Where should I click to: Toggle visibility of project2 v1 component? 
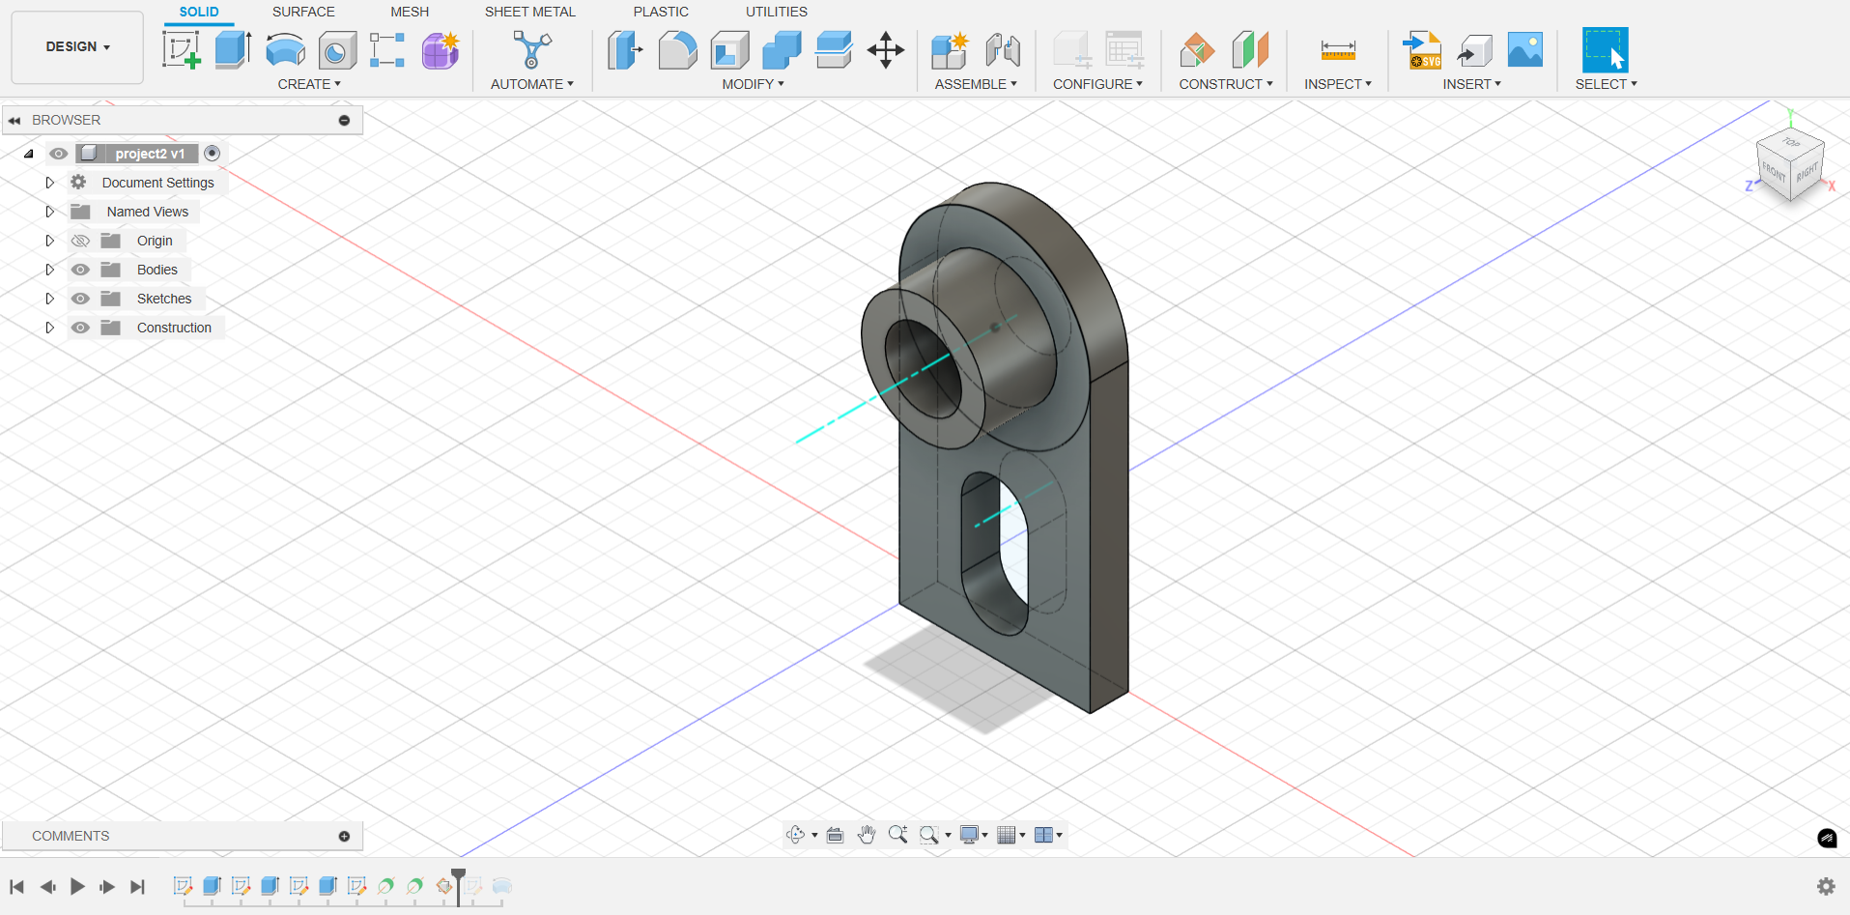coord(59,154)
